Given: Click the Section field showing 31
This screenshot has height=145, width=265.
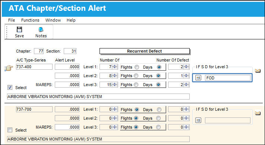Looking at the screenshot, I should [70, 51].
